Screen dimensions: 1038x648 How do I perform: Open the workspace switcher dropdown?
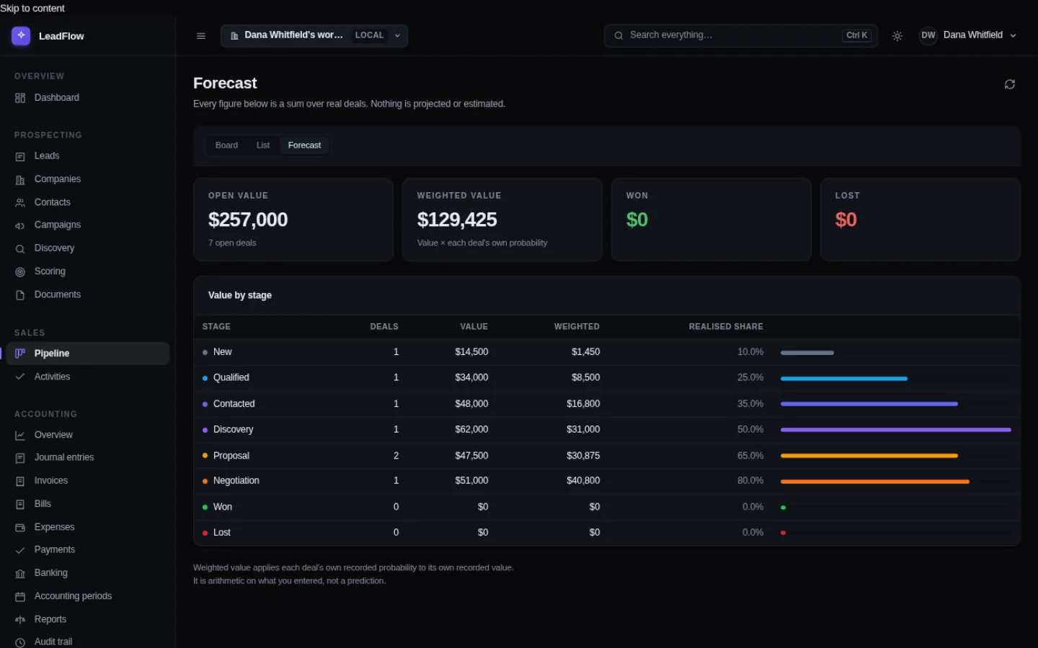coord(314,35)
